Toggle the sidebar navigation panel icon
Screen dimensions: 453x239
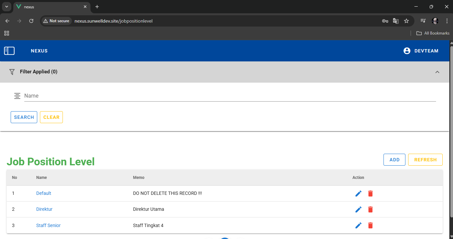[x=9, y=51]
